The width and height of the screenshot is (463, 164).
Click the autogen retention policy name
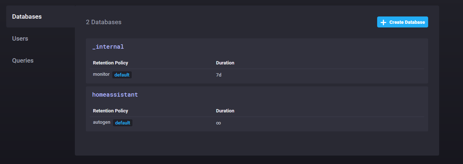[102, 122]
